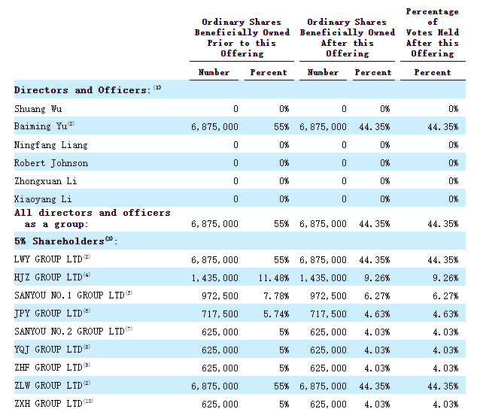The height and width of the screenshot is (415, 477).
Task: Click the Ningfang Liang row label
Action: [x=50, y=145]
